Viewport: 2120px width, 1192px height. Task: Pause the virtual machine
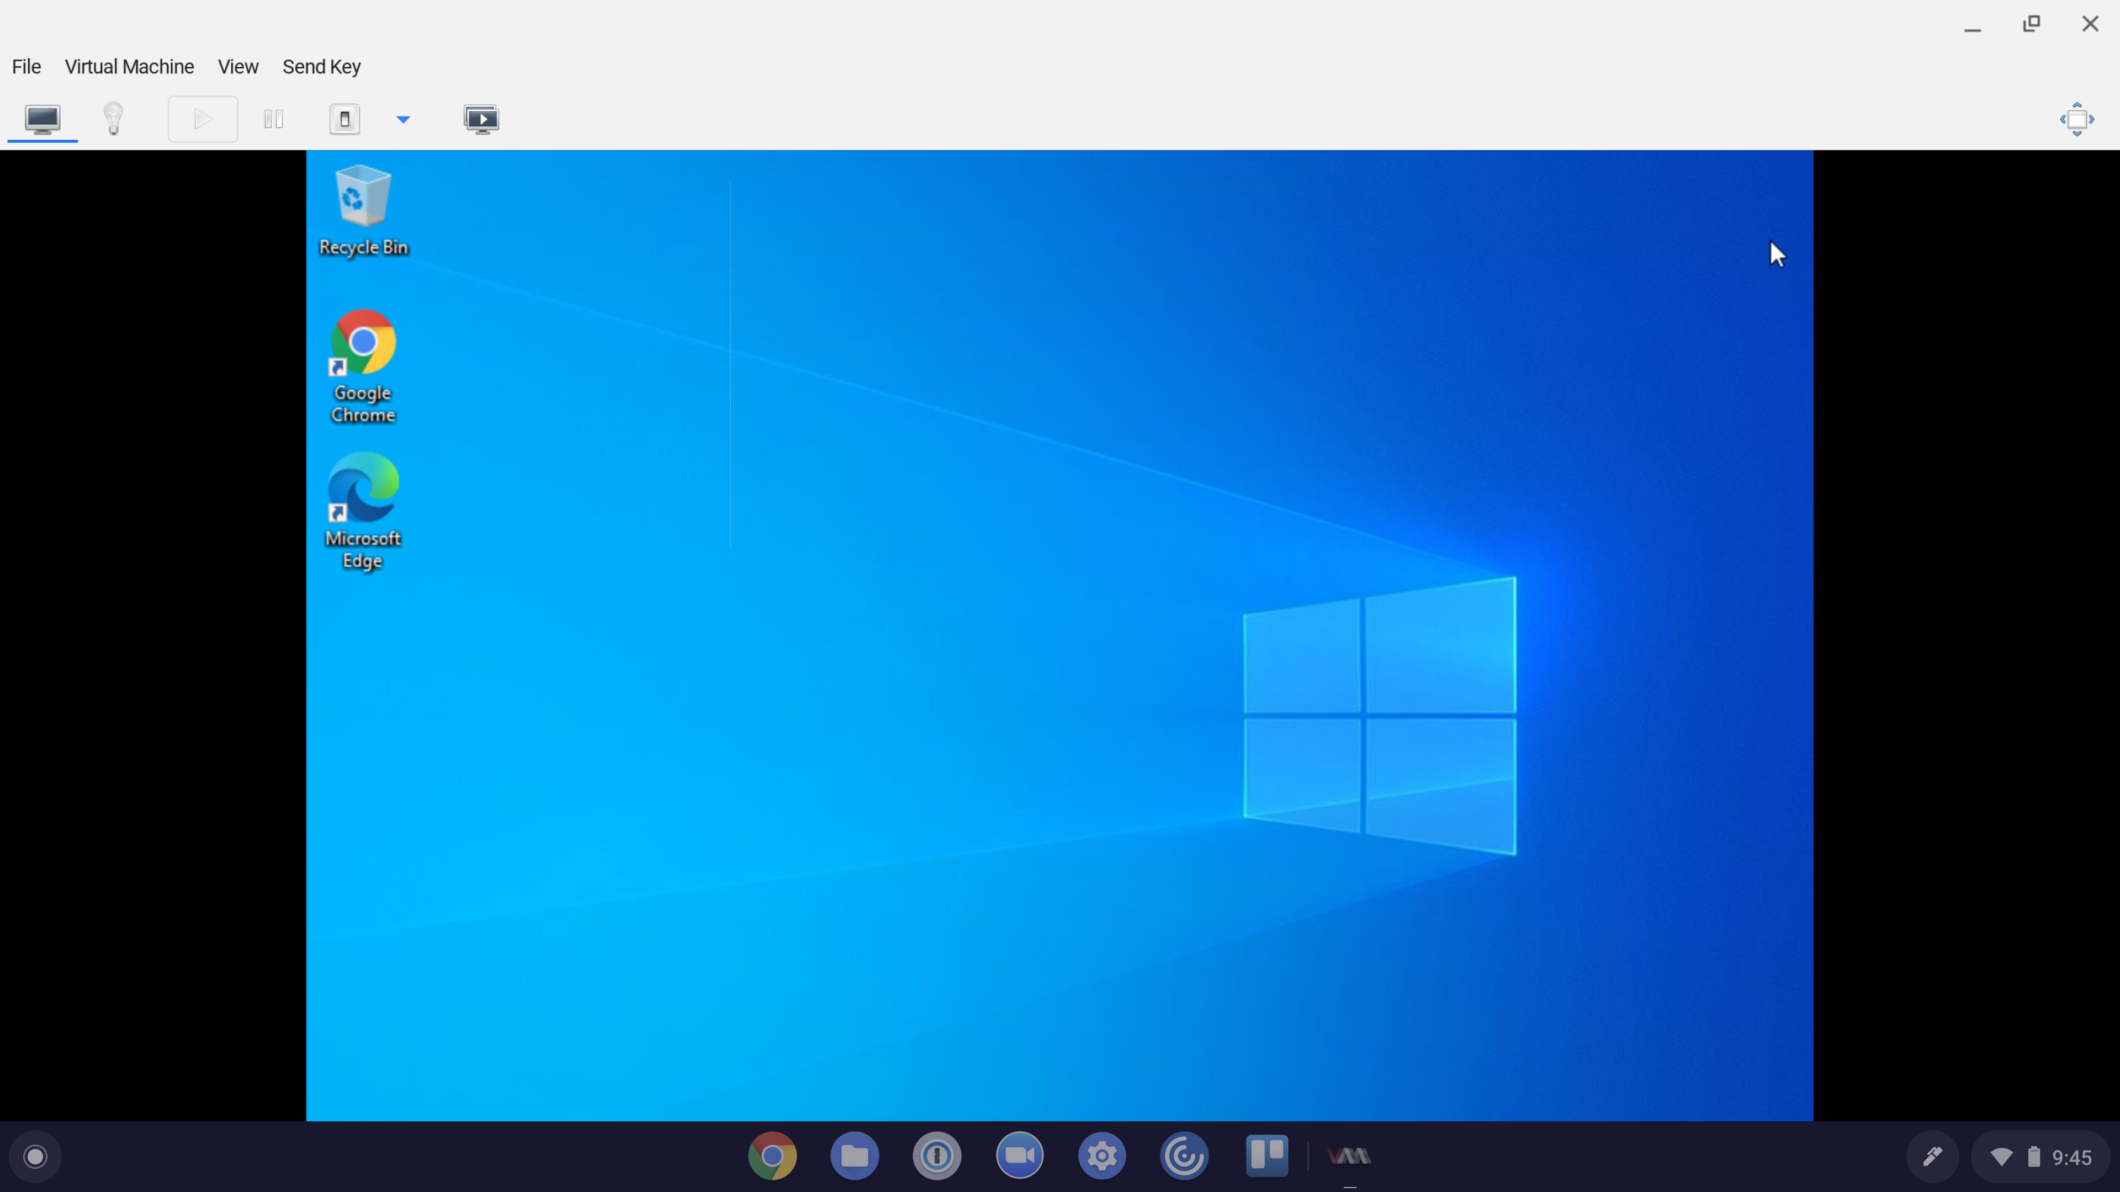(273, 119)
